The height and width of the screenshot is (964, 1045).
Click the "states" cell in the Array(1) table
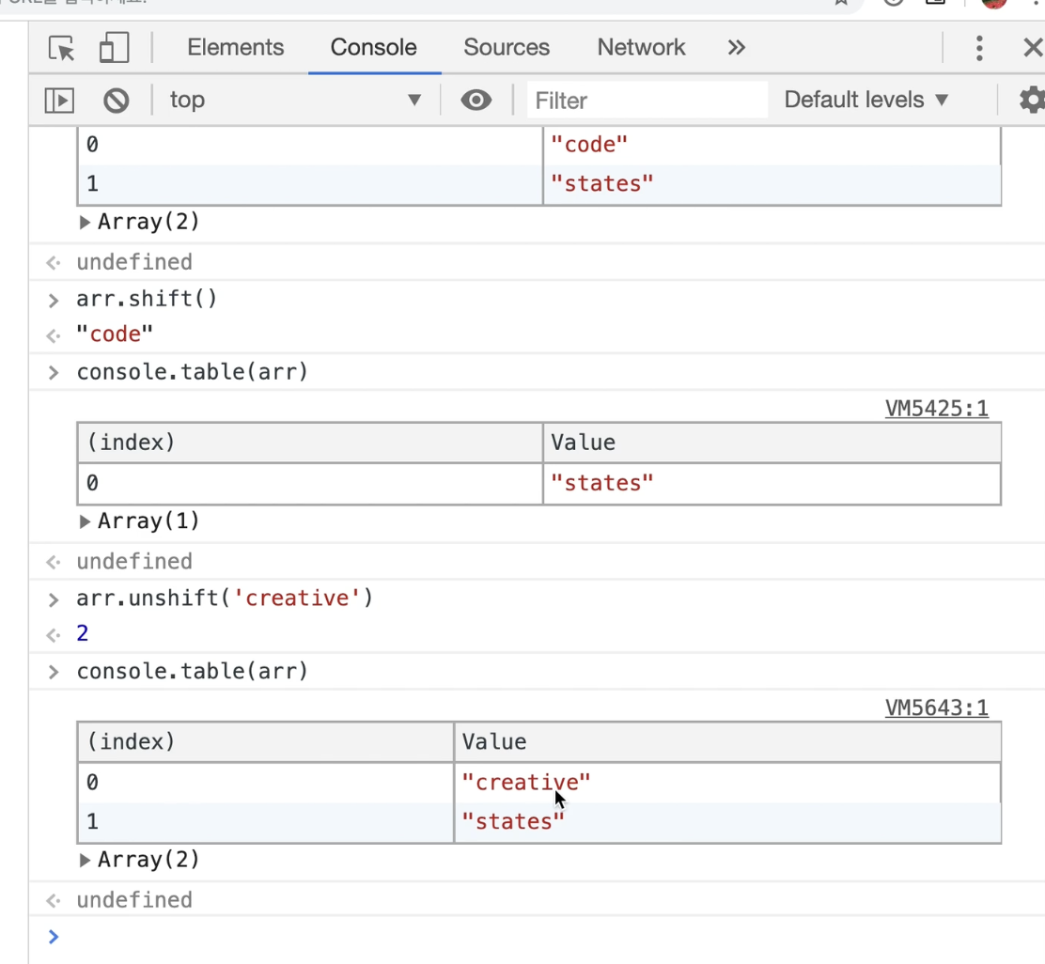[772, 483]
